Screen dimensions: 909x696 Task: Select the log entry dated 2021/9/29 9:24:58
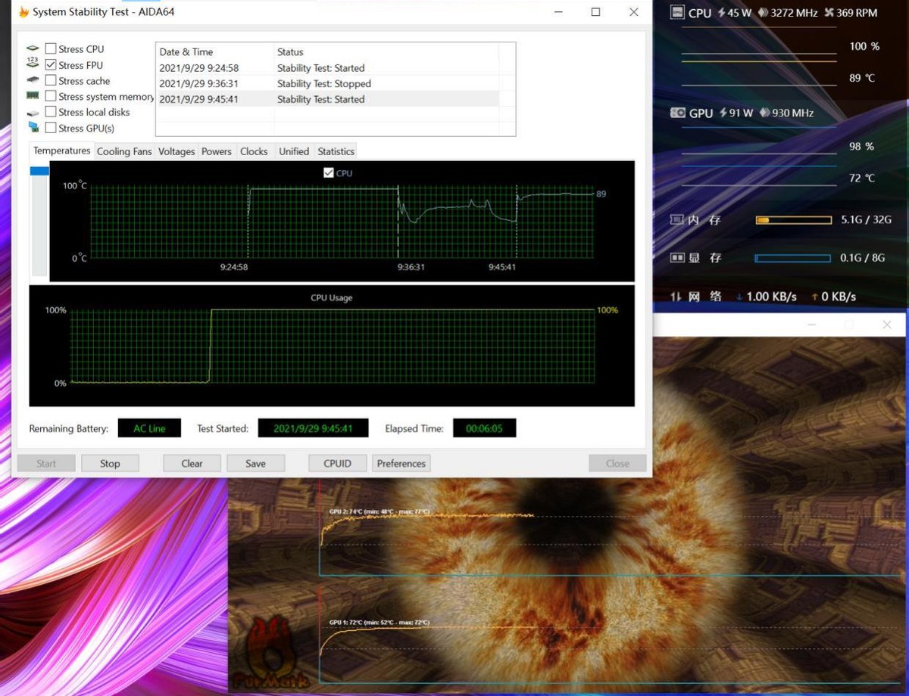(327, 68)
